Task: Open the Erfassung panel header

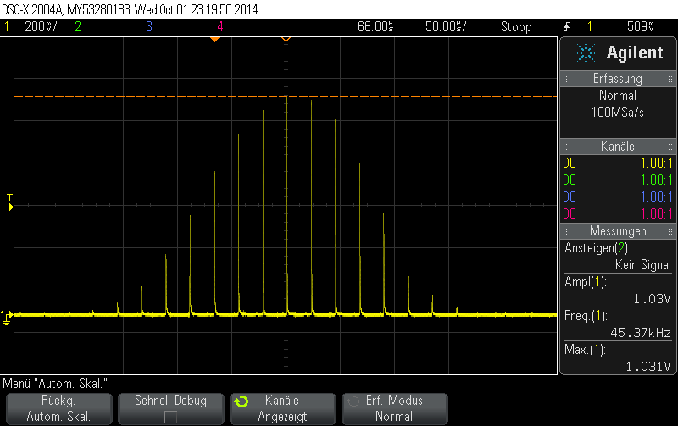Action: 618,79
